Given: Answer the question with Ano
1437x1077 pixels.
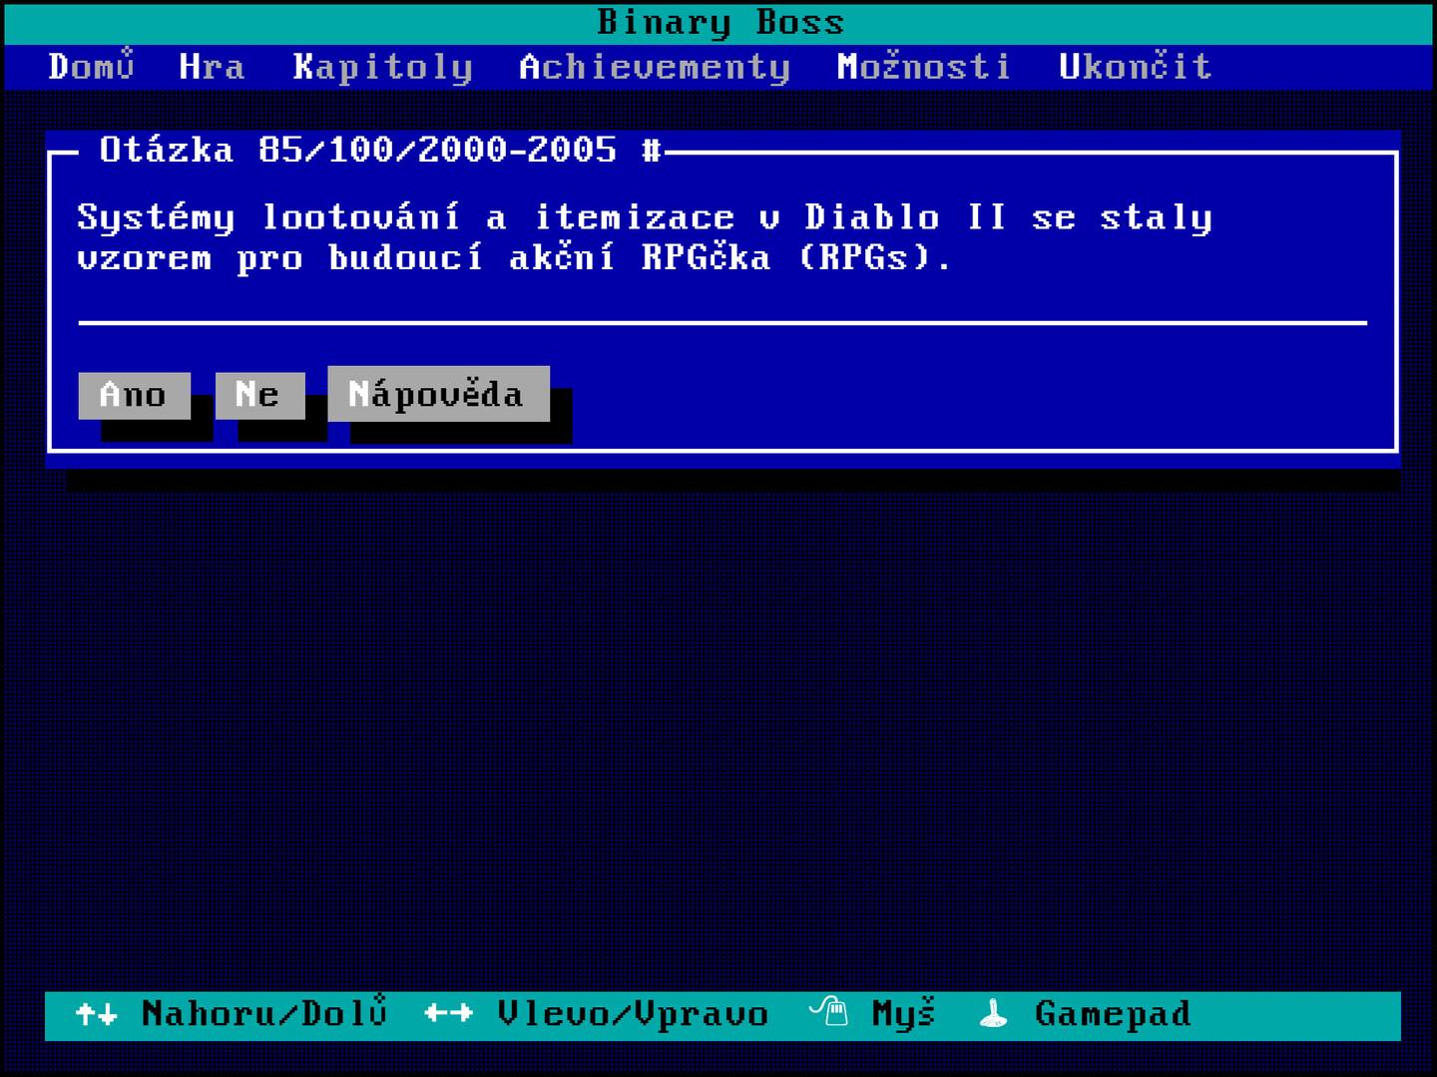Looking at the screenshot, I should [134, 395].
